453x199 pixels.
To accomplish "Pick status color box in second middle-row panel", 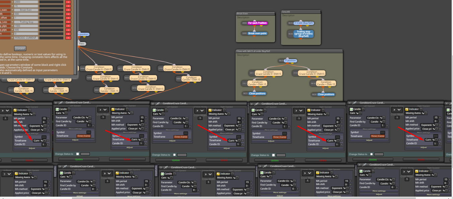I will pos(182,155).
